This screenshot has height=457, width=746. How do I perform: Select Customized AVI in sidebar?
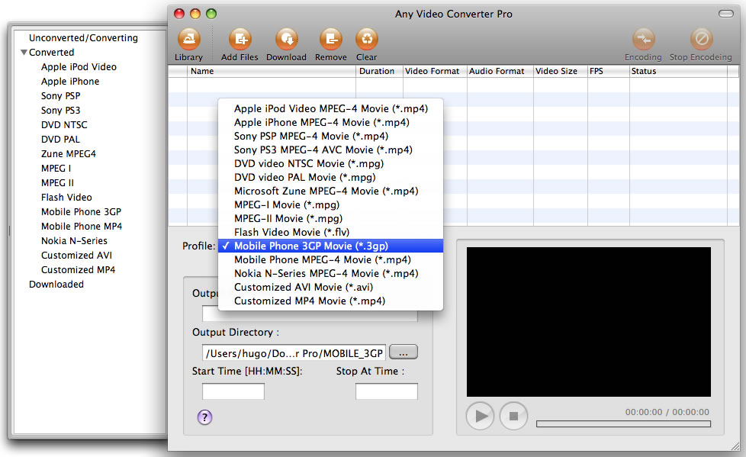[x=76, y=255]
